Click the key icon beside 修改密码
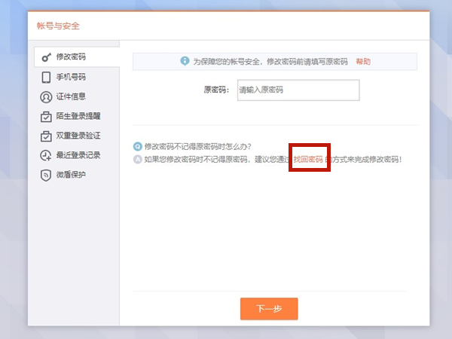 (46, 57)
